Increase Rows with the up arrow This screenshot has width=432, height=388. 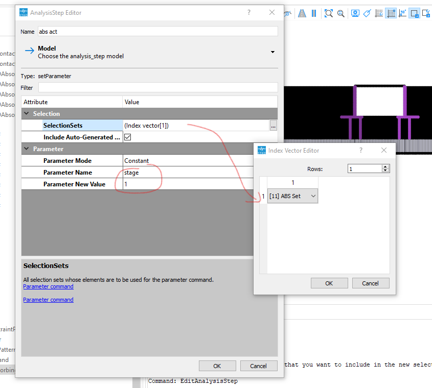pyautogui.click(x=385, y=167)
